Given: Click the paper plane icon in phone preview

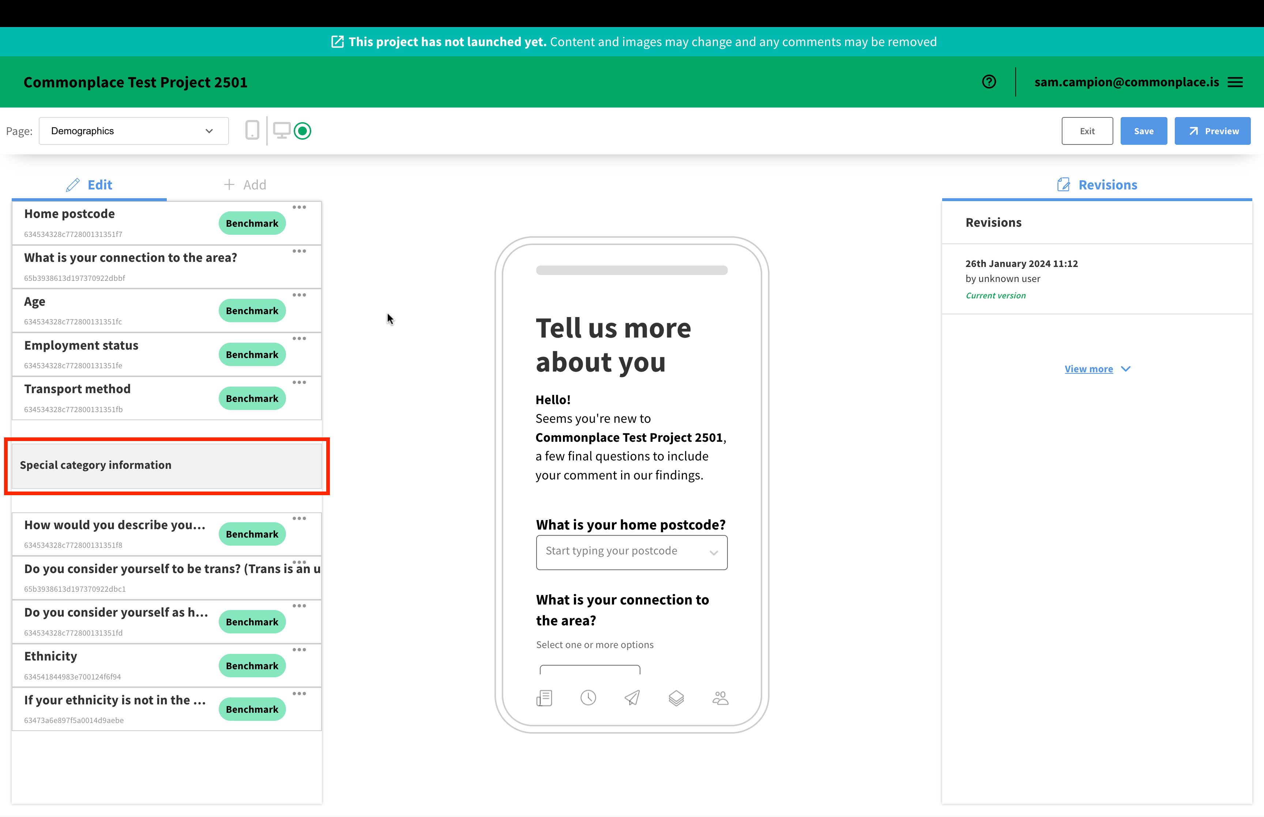Looking at the screenshot, I should [x=632, y=698].
